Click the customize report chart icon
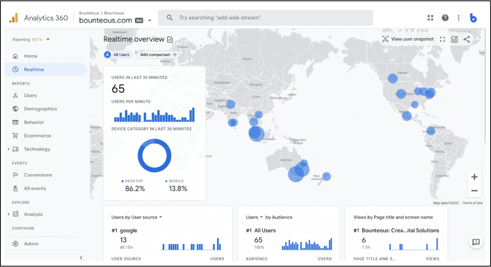The image size is (491, 267). [454, 39]
